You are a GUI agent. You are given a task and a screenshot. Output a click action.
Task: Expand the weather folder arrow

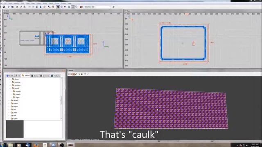pyautogui.click(x=10, y=82)
